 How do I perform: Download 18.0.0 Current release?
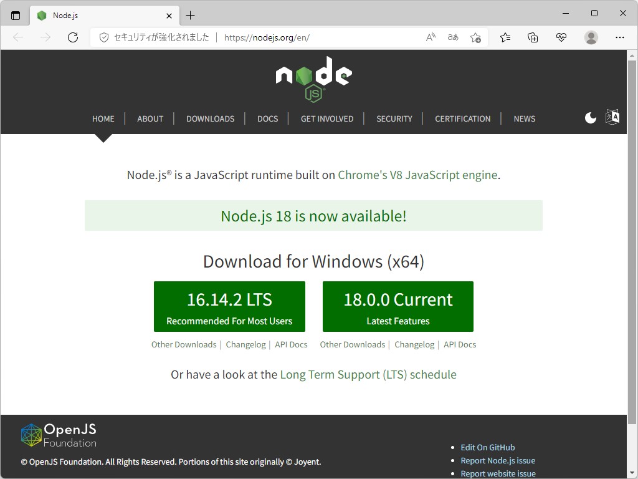(x=398, y=306)
